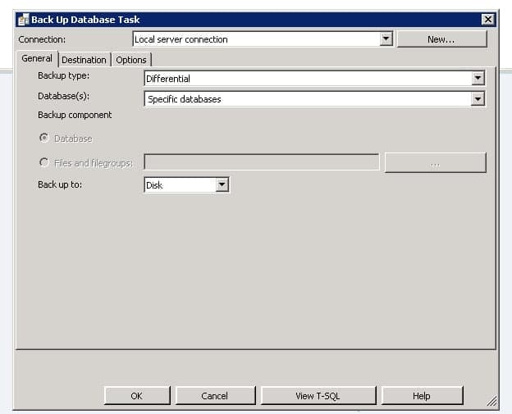
Task: Expand the Database(s) dropdown
Action: (x=478, y=99)
